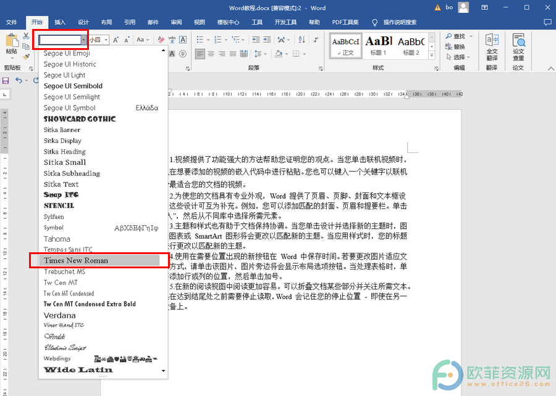Align text right
Image resolution: width=556 pixels, height=396 pixels.
pos(222,54)
